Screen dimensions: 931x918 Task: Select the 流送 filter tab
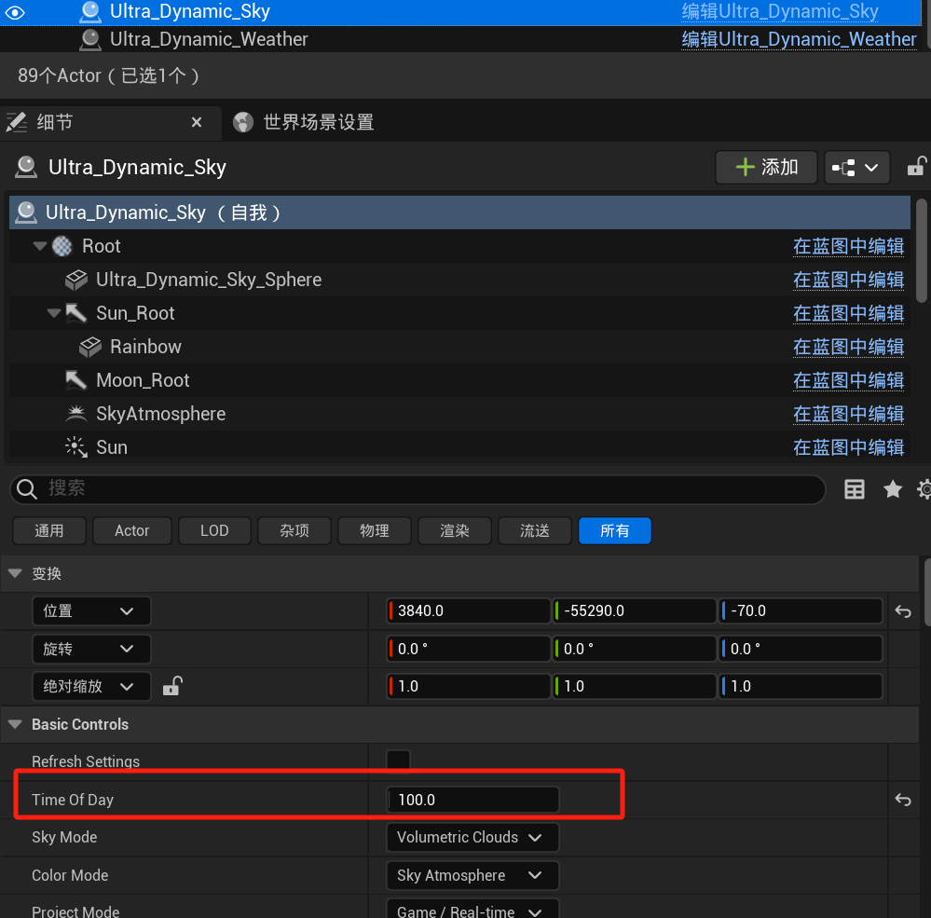(x=535, y=531)
